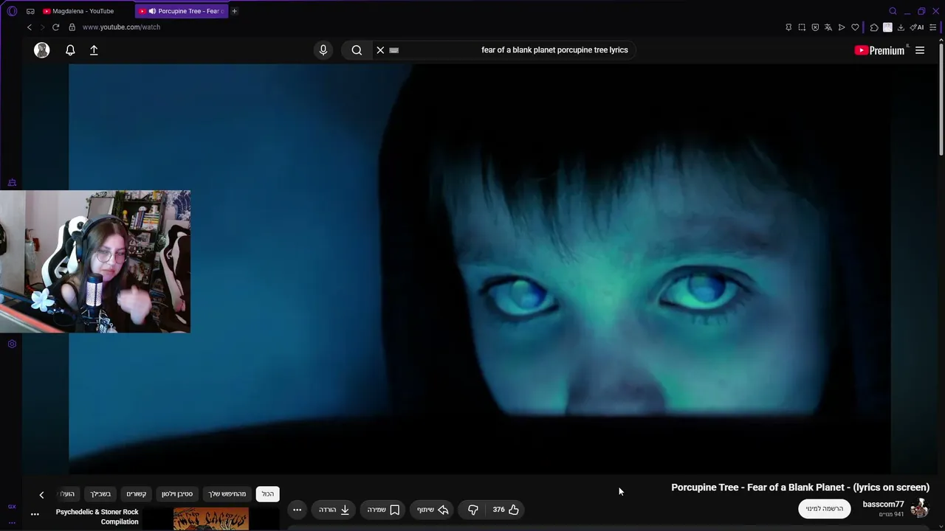Open the browser downloads icon
This screenshot has width=945, height=531.
click(x=901, y=27)
